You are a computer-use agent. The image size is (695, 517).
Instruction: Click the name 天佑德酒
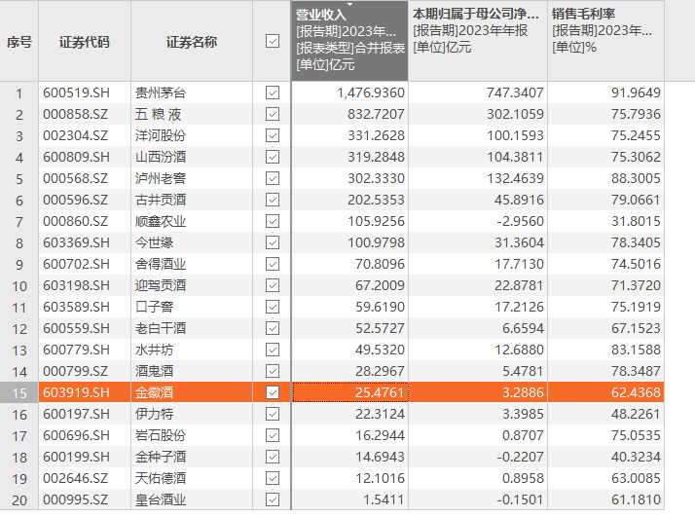(161, 478)
